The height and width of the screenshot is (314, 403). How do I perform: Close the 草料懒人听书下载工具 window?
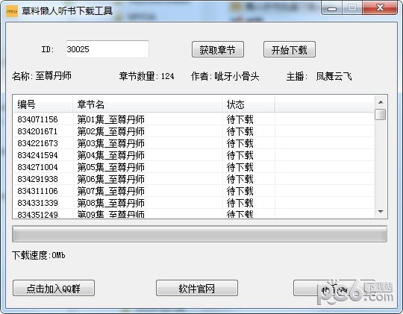(x=380, y=8)
